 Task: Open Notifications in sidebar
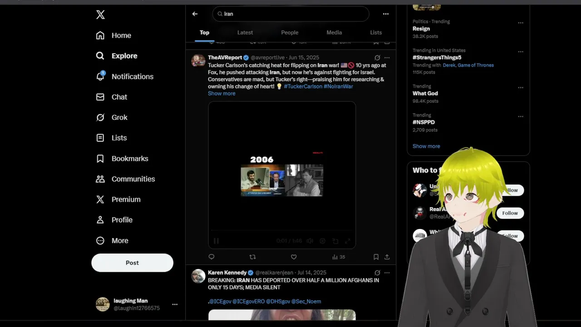[x=124, y=76]
